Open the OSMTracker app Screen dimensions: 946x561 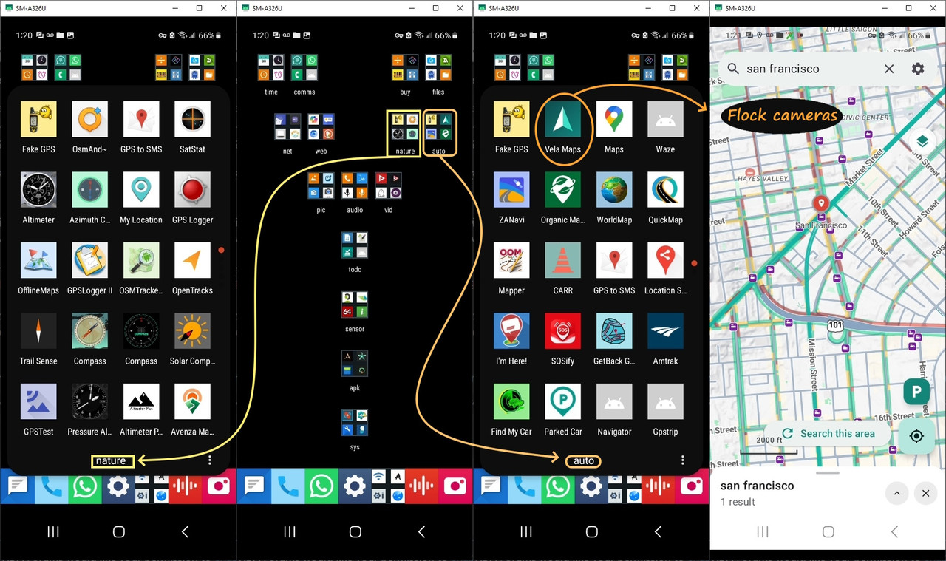(x=141, y=260)
